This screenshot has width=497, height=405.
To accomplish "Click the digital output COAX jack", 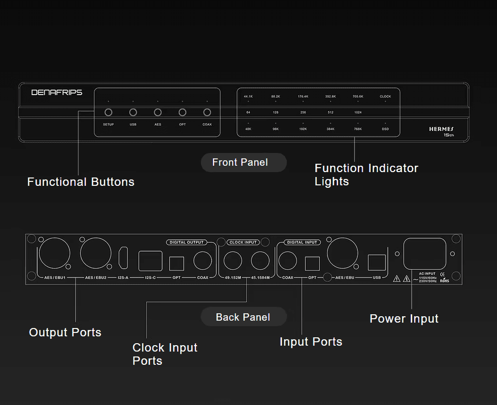I will [203, 260].
